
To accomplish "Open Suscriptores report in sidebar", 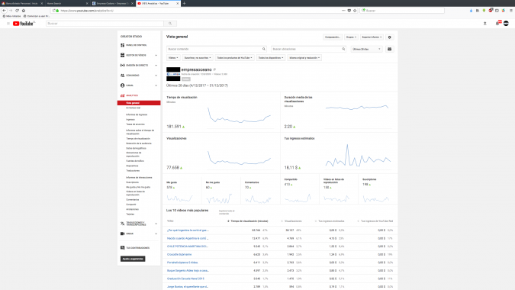I will pyautogui.click(x=132, y=182).
